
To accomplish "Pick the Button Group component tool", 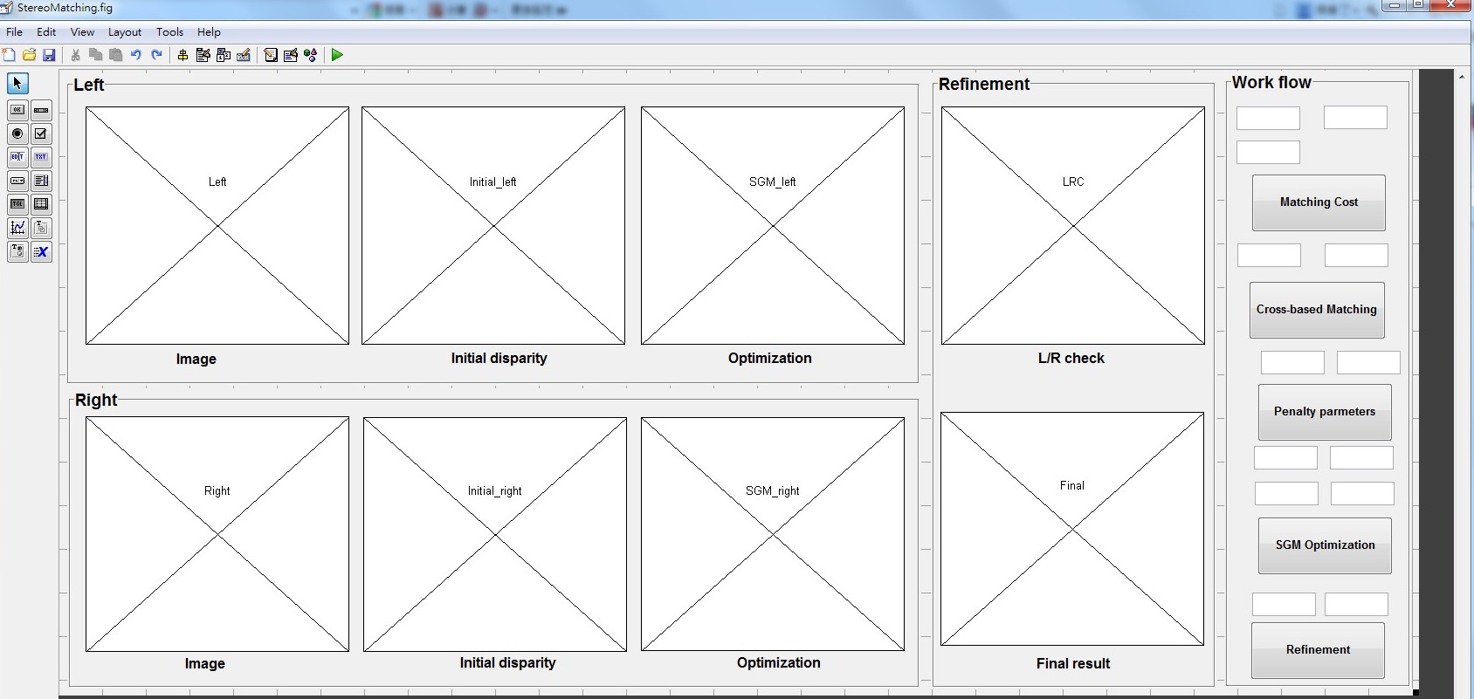I will point(17,251).
